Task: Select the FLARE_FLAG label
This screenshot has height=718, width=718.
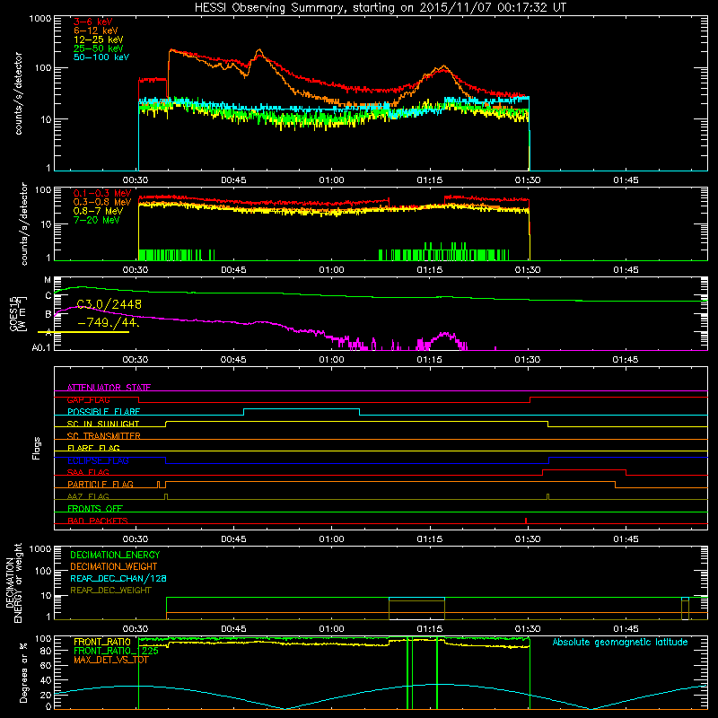Action: pyautogui.click(x=93, y=448)
